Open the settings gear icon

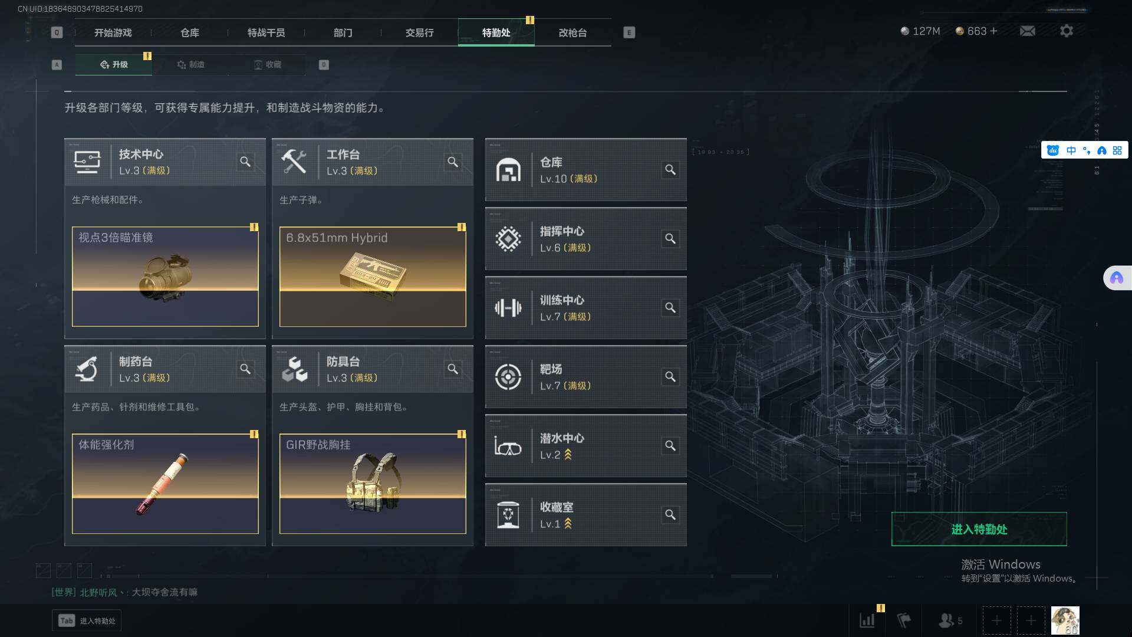click(1067, 31)
